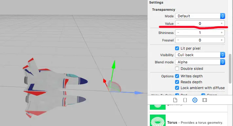Select the fighter jet model in viewport
Viewport: 233px width, 126px height.
[x=55, y=77]
